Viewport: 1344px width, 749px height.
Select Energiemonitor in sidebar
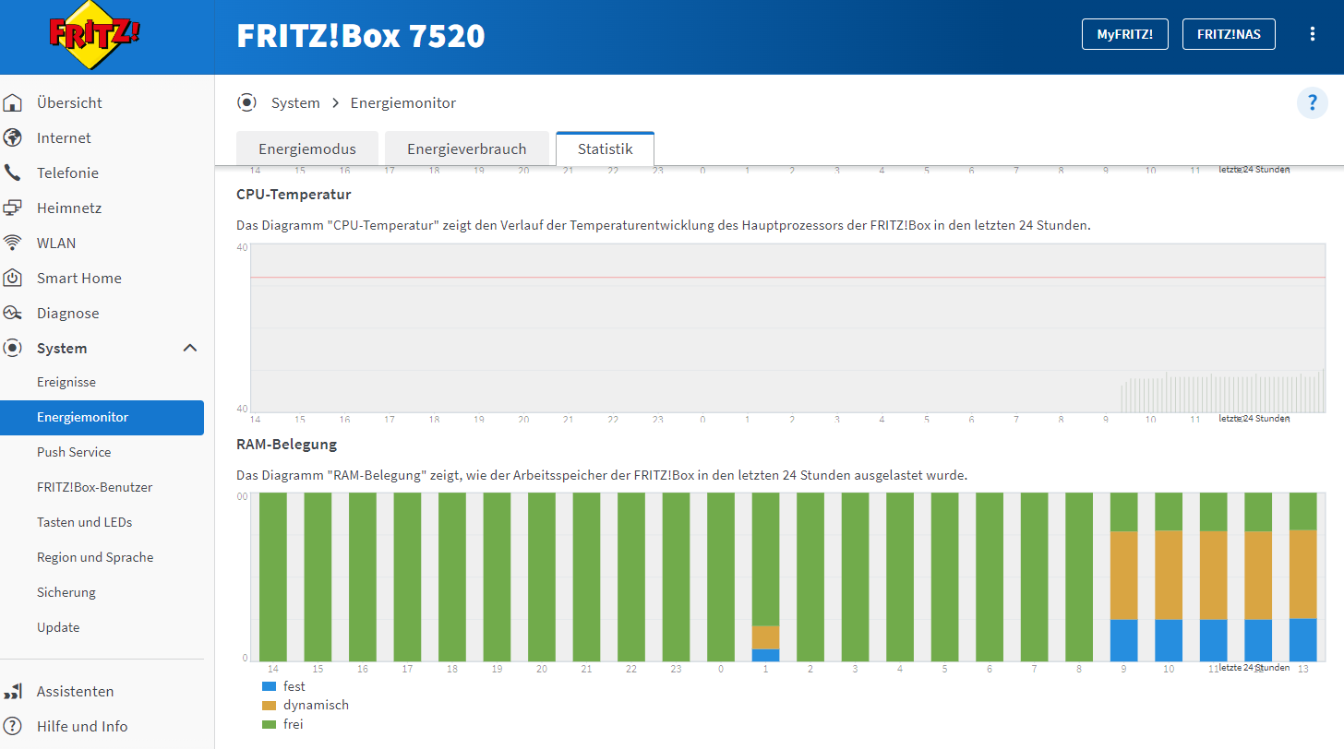tap(102, 417)
